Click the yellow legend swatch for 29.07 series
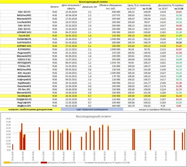The width and height of the screenshot is (187, 167). click(x=7, y=162)
